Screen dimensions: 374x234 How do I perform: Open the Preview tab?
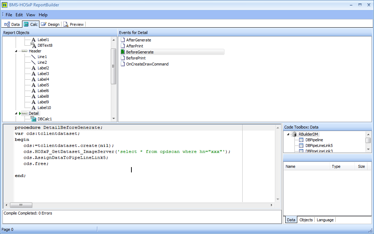(x=74, y=24)
